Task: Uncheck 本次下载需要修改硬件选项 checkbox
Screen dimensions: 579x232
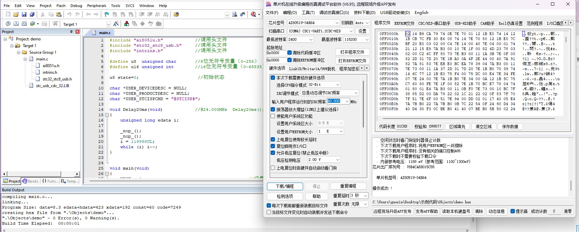Action: [x=273, y=77]
